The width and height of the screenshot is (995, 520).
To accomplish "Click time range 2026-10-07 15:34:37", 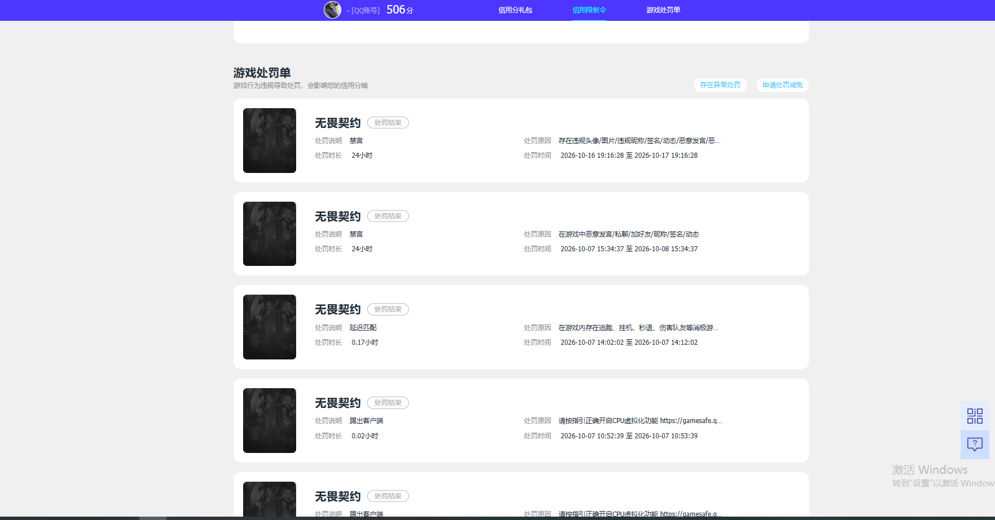I will click(x=629, y=249).
